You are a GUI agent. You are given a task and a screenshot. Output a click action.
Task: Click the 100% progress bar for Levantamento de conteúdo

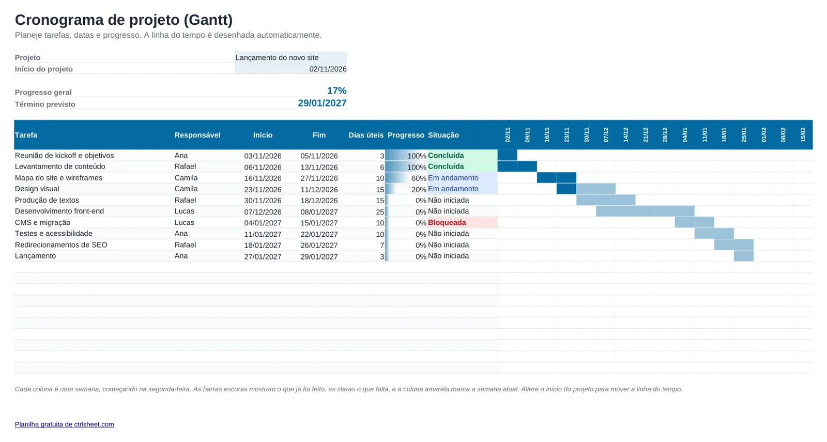click(406, 166)
